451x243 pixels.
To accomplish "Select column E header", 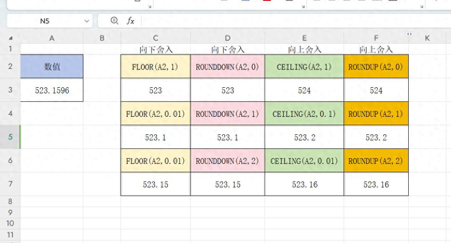I will [304, 38].
